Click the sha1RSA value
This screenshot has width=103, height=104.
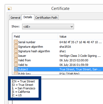point(65,47)
